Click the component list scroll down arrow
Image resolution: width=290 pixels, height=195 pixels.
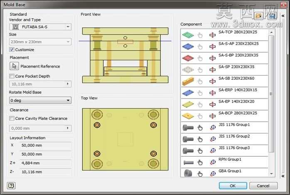coord(271,174)
